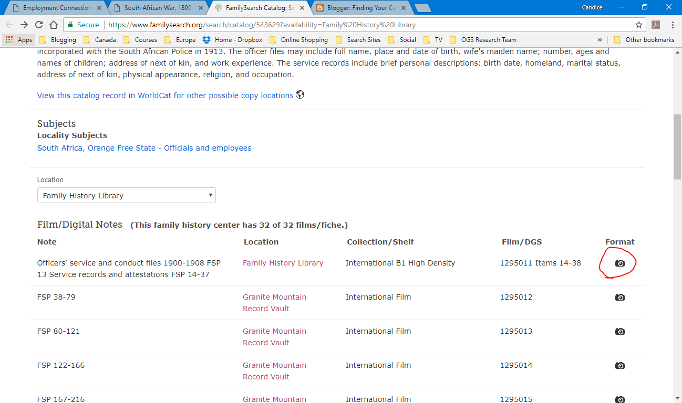682x403 pixels.
Task: Click camera icon for film 1295011
Action: (620, 263)
